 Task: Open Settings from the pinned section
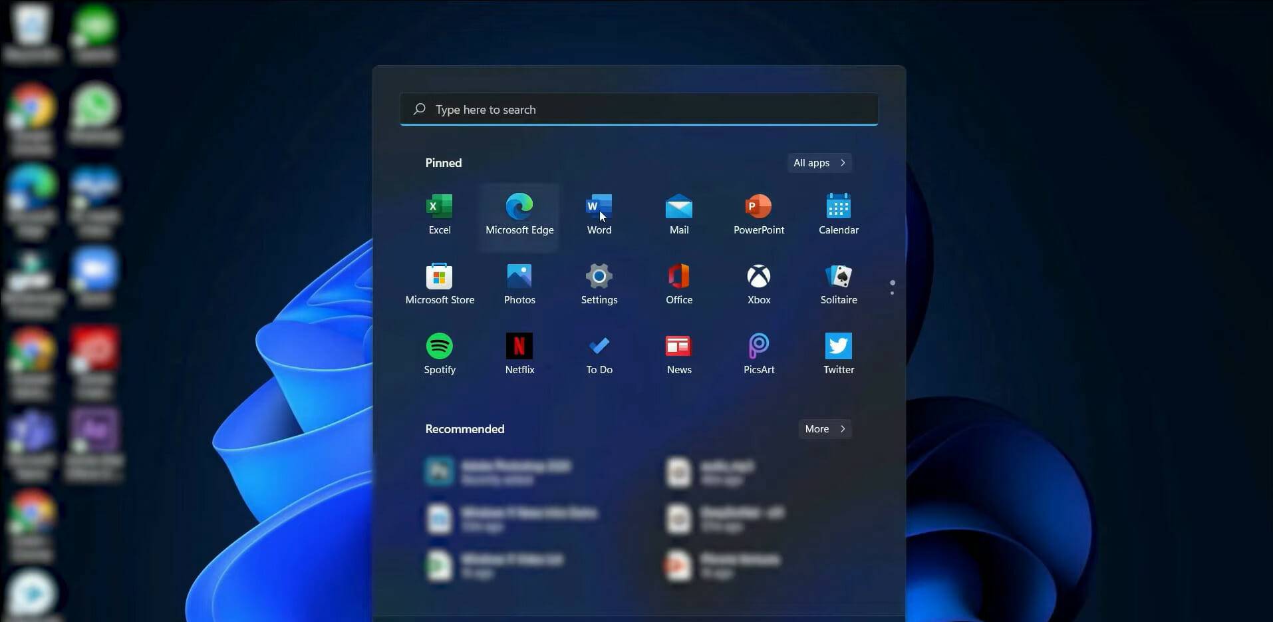pos(598,283)
